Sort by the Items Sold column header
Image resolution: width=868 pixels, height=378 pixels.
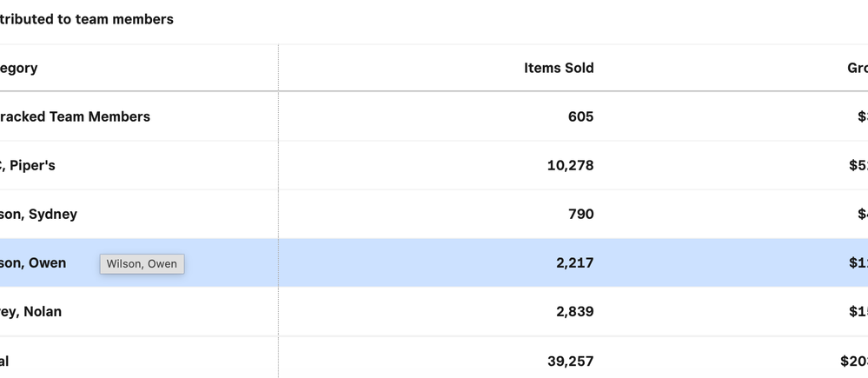click(559, 68)
